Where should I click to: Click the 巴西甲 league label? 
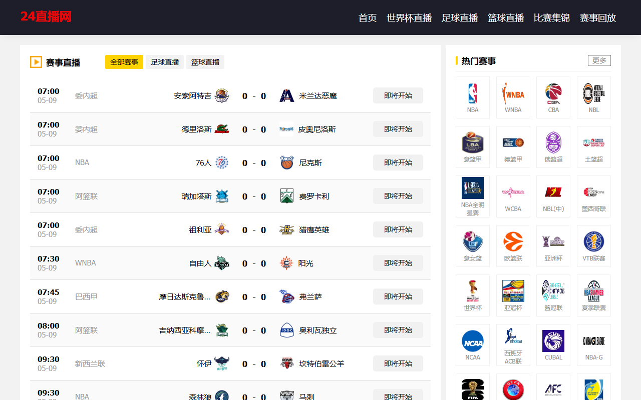(86, 296)
